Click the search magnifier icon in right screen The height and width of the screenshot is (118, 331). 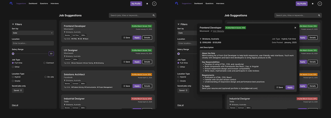(x=319, y=15)
